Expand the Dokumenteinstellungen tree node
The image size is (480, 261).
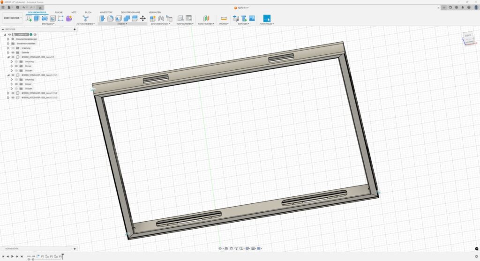click(8, 39)
